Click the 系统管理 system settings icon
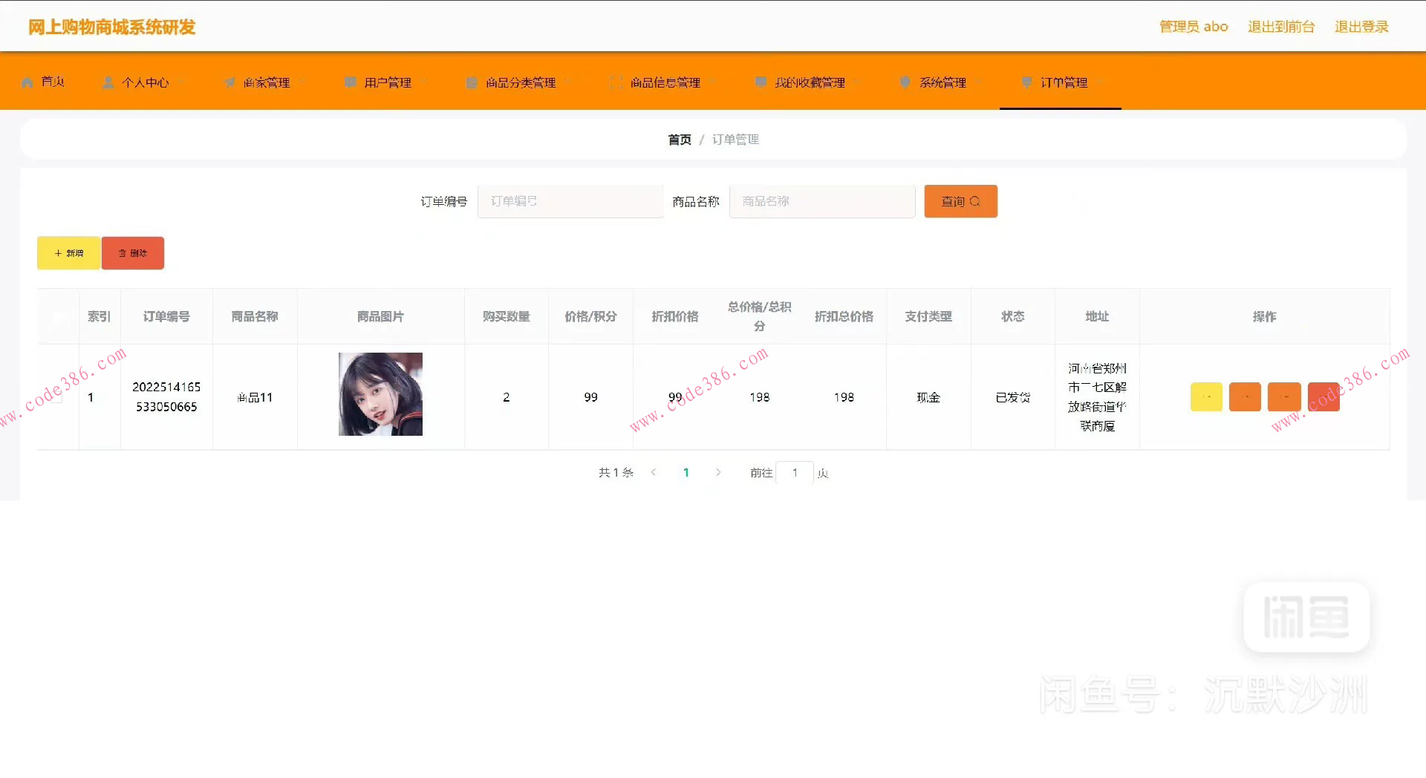 (x=905, y=82)
